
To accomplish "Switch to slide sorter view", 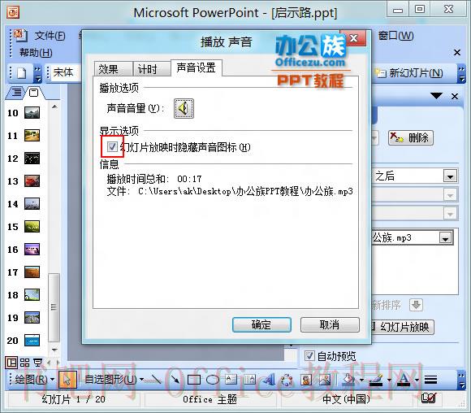I will tap(24, 363).
